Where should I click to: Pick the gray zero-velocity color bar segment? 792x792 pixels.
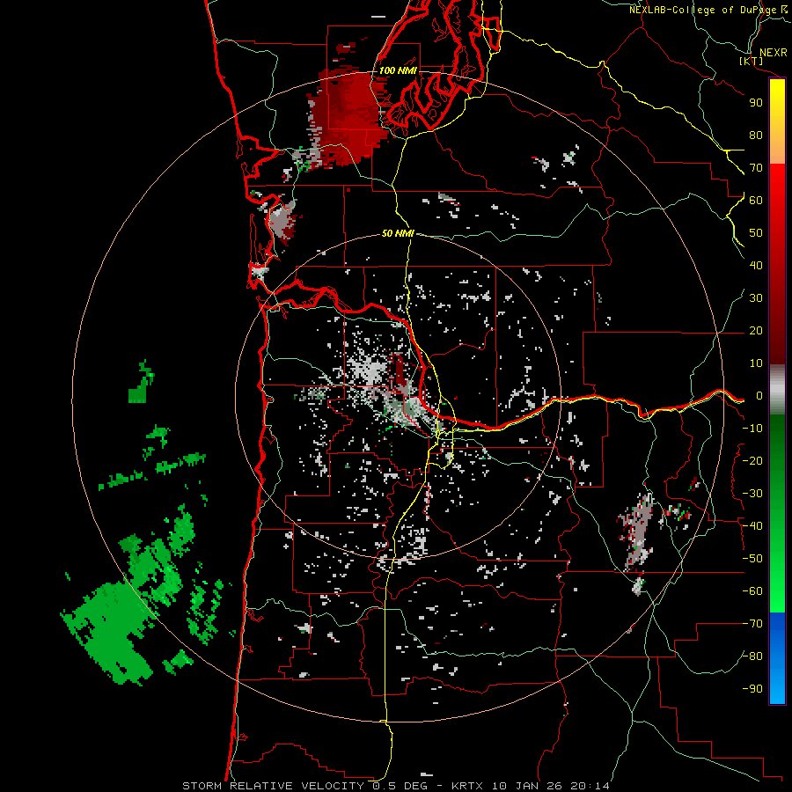pos(777,390)
